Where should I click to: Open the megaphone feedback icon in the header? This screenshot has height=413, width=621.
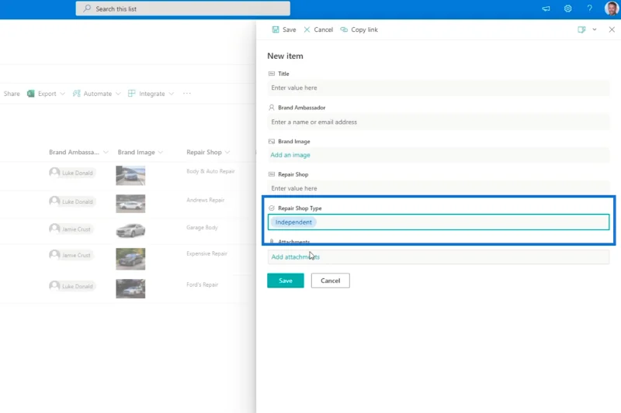pos(546,9)
